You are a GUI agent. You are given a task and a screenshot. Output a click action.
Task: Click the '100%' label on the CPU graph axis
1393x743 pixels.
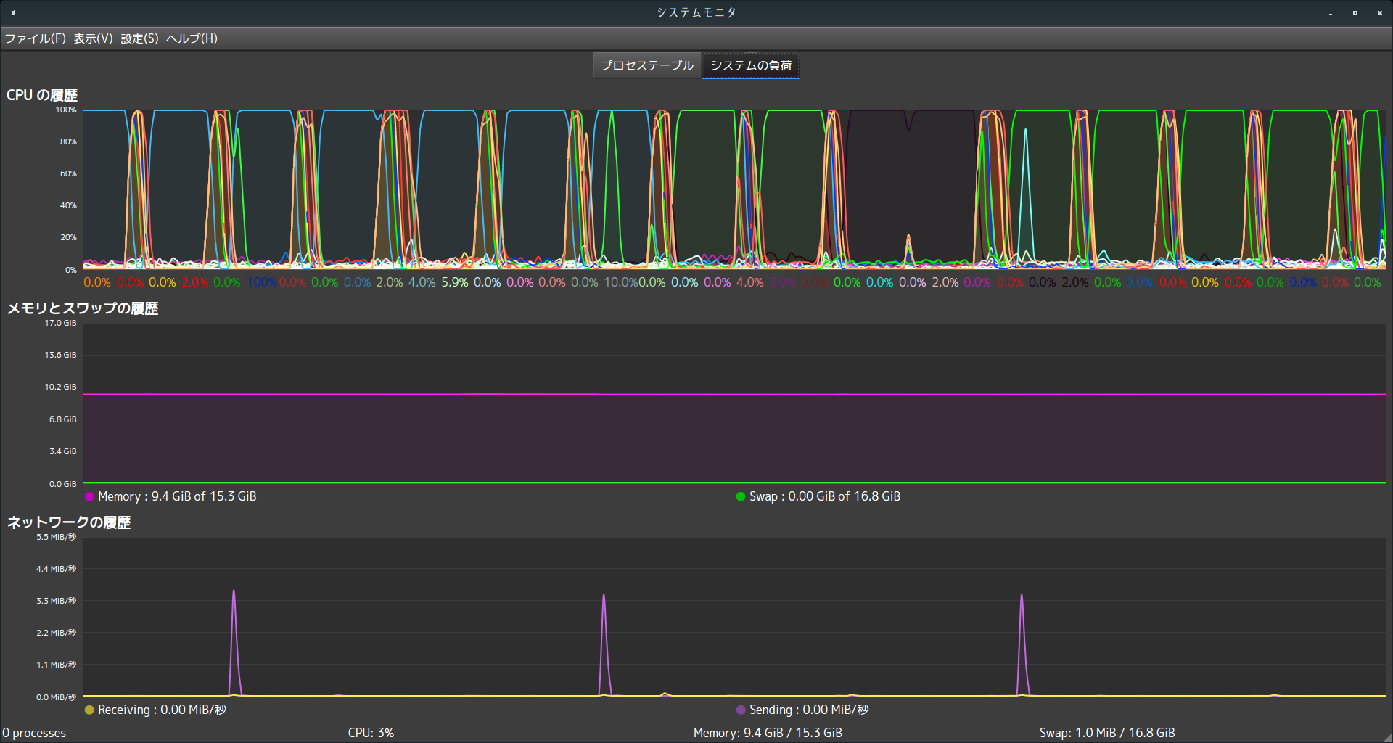pyautogui.click(x=66, y=110)
